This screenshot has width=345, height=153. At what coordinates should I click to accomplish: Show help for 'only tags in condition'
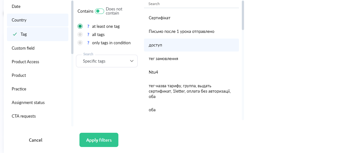[88, 43]
